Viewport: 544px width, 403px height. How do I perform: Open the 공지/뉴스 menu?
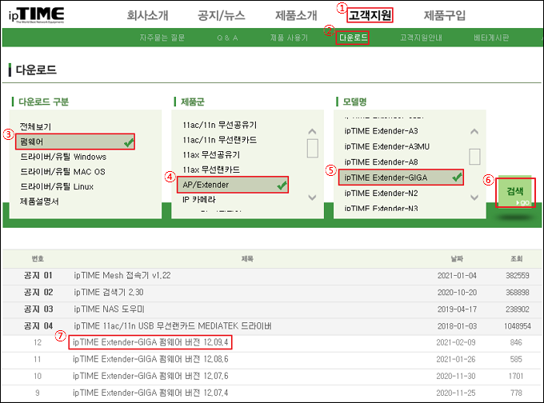222,15
